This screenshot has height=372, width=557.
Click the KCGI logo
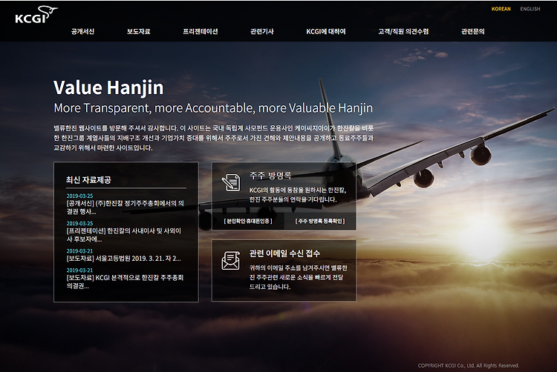click(36, 15)
